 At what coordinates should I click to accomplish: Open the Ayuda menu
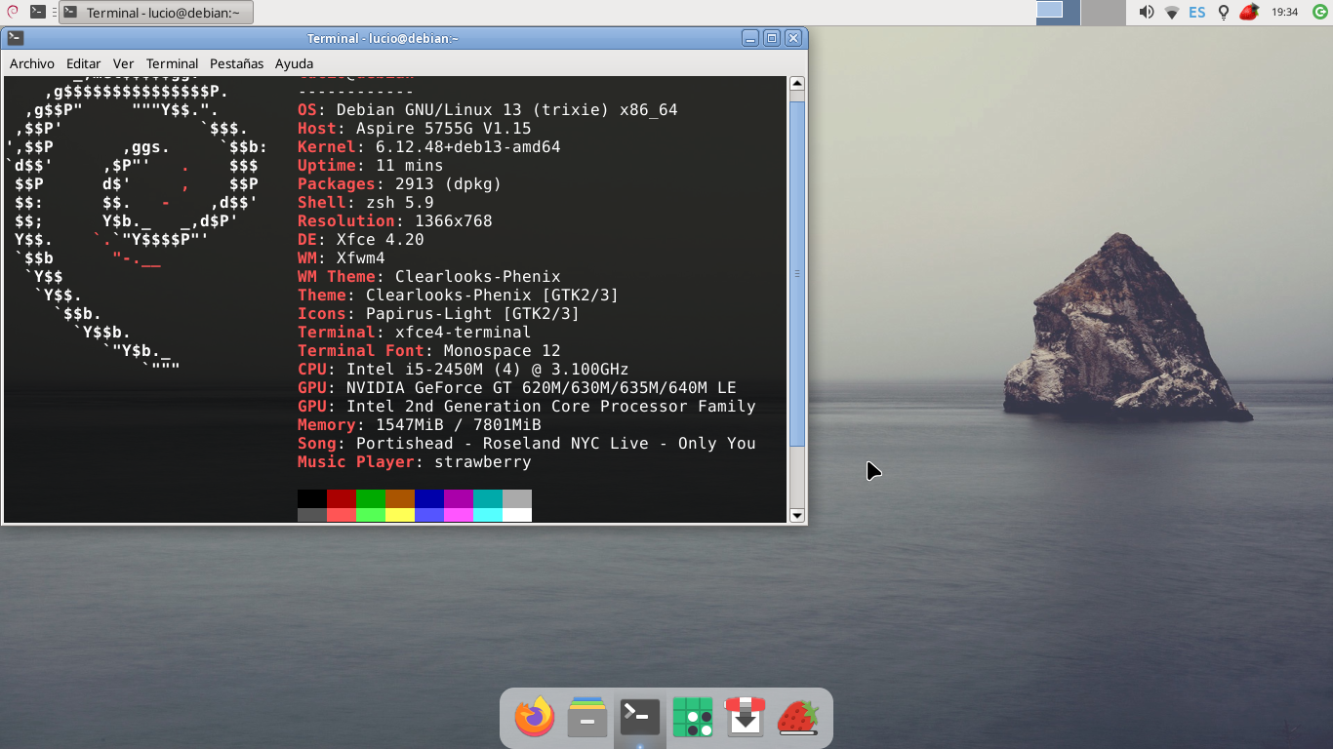(x=294, y=63)
